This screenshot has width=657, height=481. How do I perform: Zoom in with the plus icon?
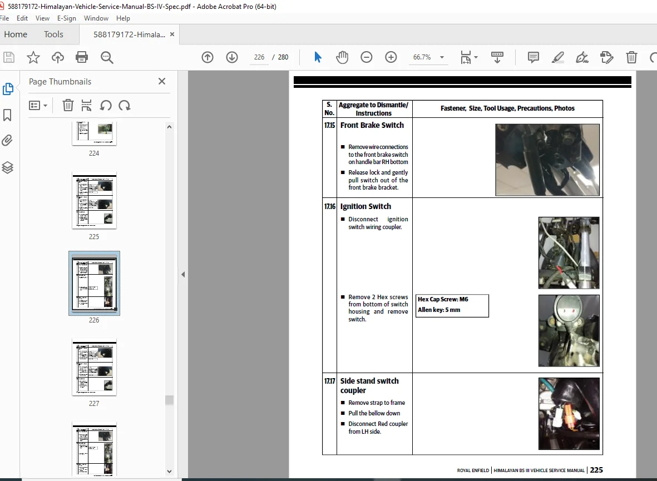coord(391,57)
